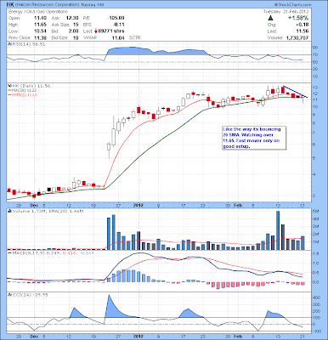
Task: Click the blue annotation note about 20 SMA
Action: 254,138
